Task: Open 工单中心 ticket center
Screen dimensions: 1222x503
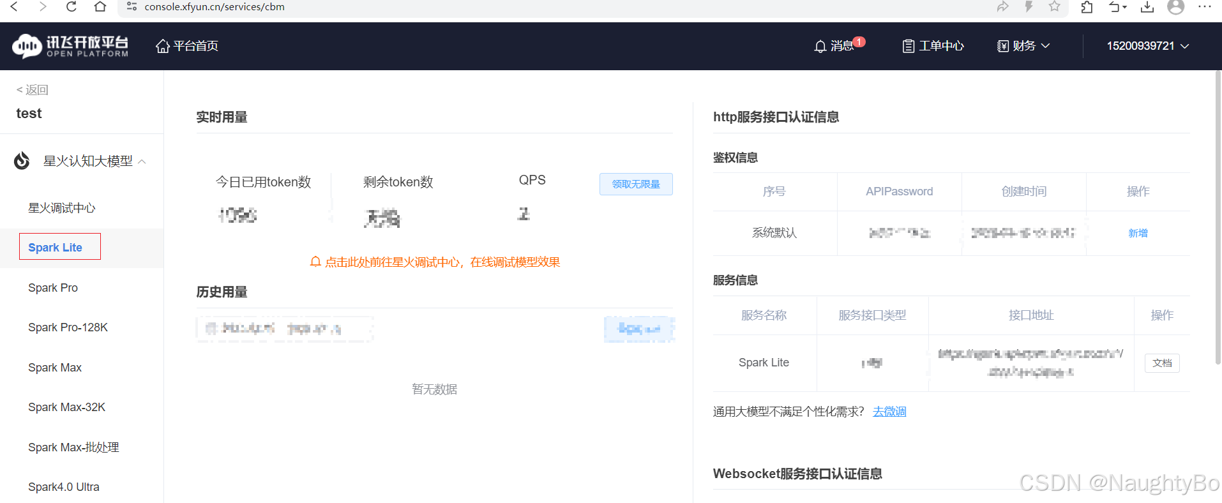Action: (933, 46)
